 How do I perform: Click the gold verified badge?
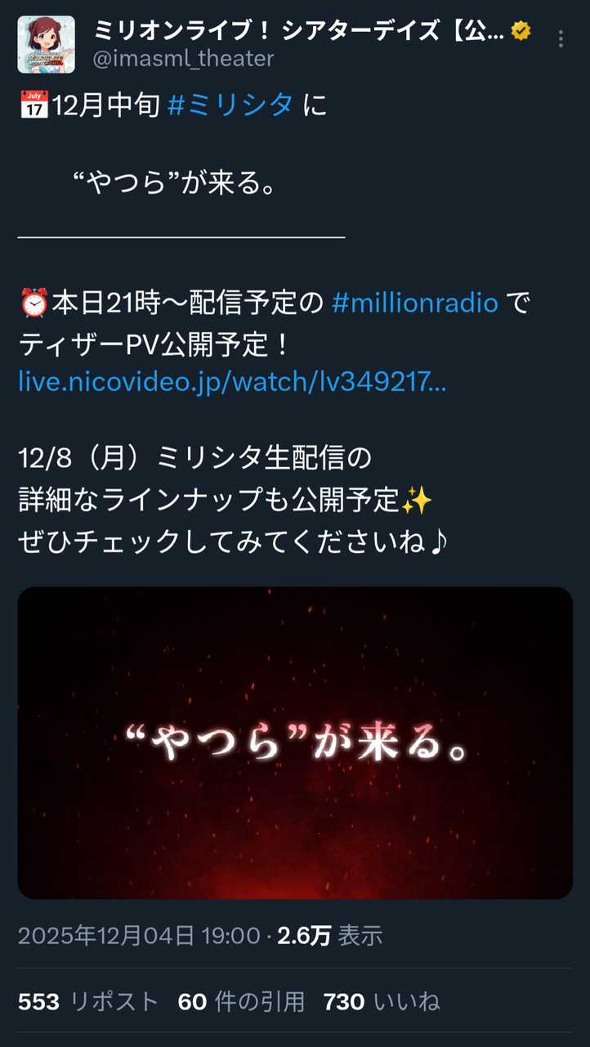[521, 31]
